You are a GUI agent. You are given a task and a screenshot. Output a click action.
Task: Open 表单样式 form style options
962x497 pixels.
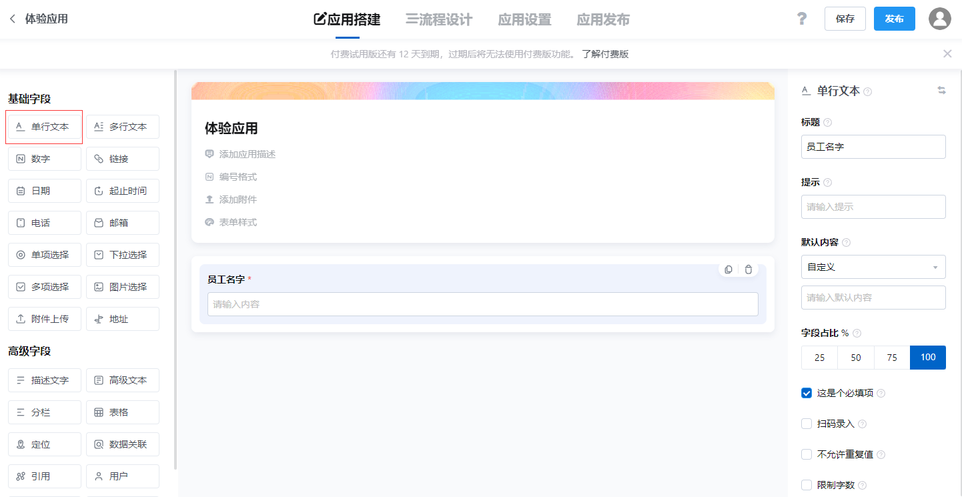[x=238, y=221]
